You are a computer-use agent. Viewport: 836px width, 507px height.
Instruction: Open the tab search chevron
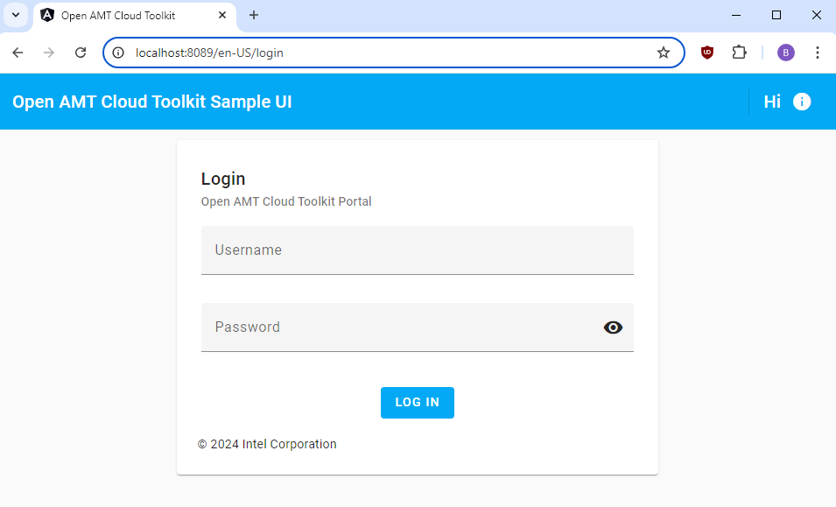[15, 15]
